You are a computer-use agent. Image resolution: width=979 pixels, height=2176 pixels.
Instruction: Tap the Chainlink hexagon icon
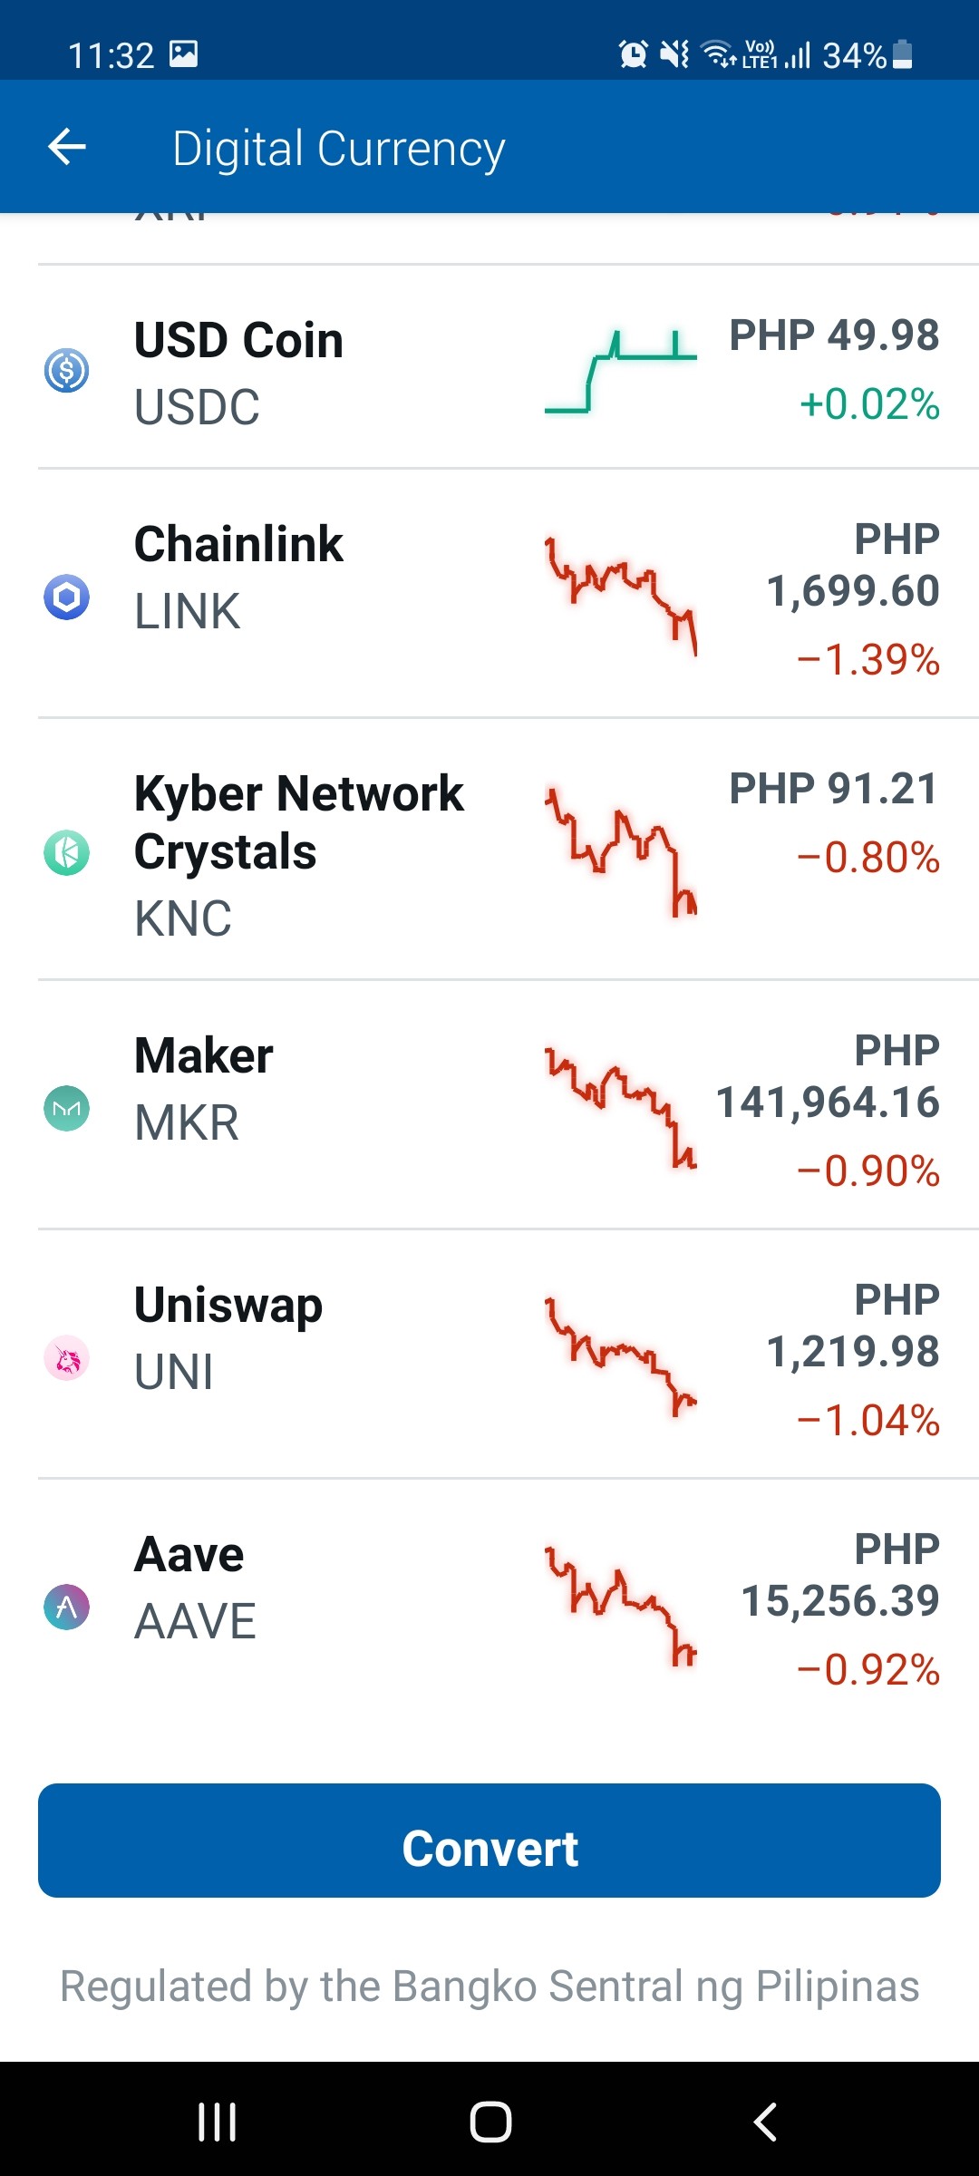[x=66, y=597]
